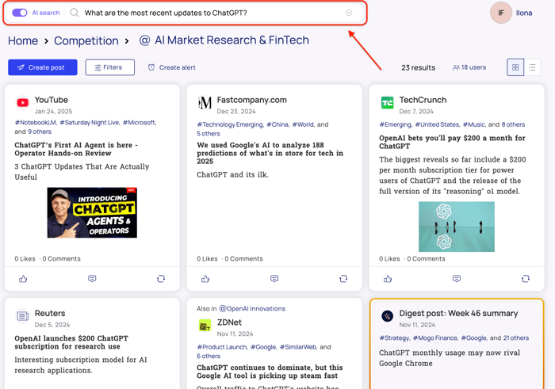Image resolution: width=555 pixels, height=389 pixels.
Task: Switch to grid view layout
Action: tap(515, 67)
